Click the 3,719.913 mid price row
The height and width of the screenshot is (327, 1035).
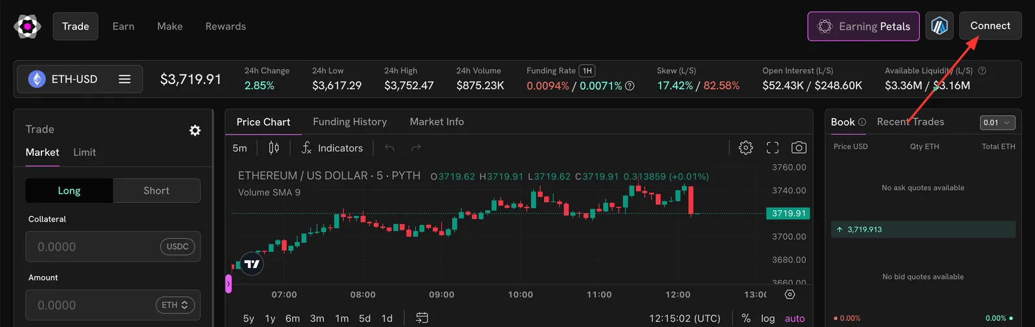point(923,229)
